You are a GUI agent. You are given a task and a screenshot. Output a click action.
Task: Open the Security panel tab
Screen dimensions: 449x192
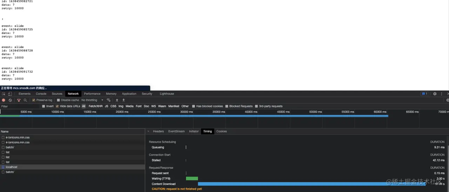pos(147,94)
